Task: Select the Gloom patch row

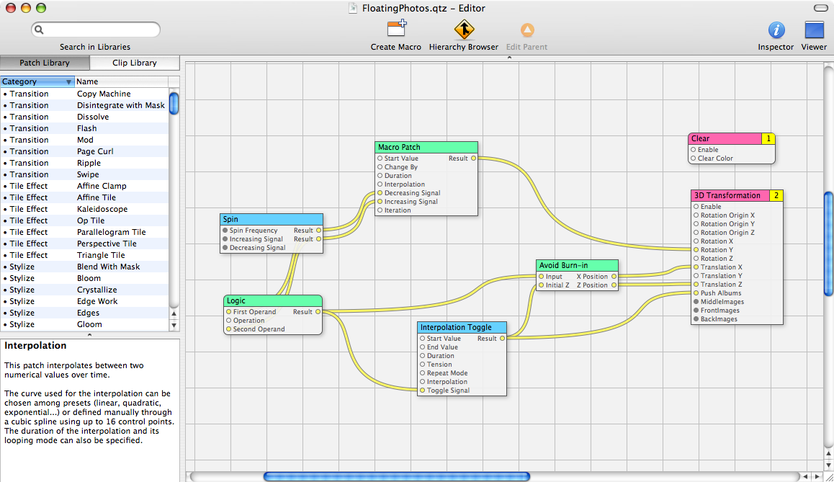Action: [84, 324]
